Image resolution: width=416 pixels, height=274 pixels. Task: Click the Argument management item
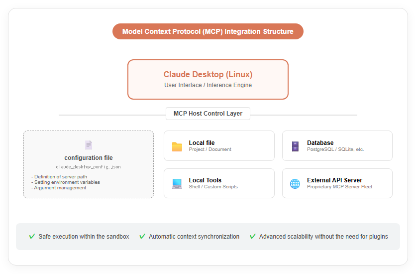pyautogui.click(x=59, y=188)
